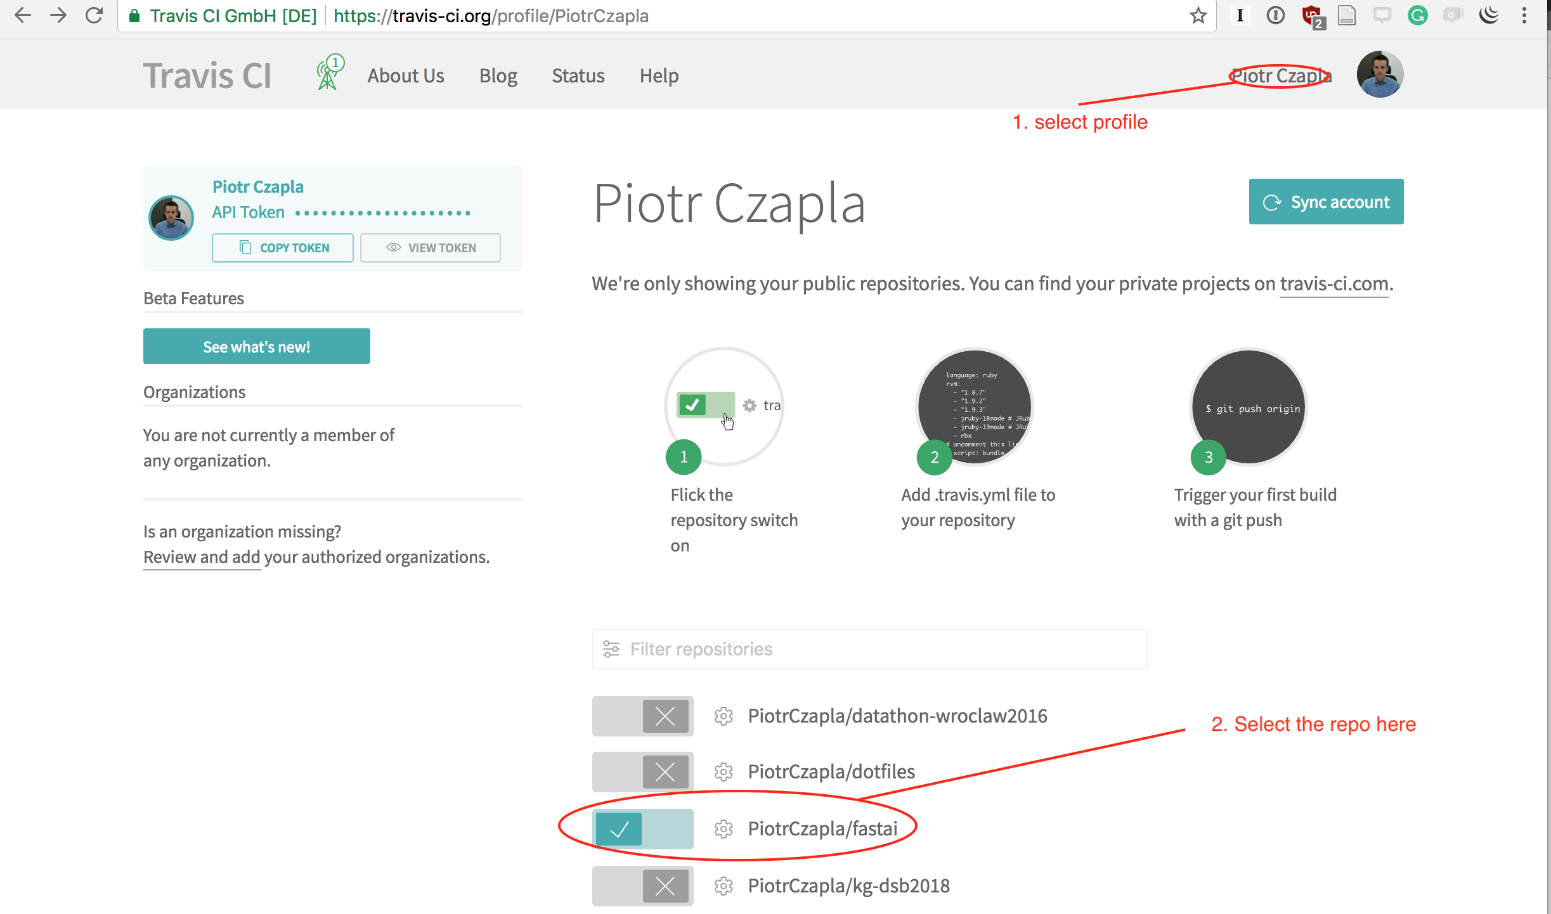Click the filter sliders icon in search box

coord(611,649)
